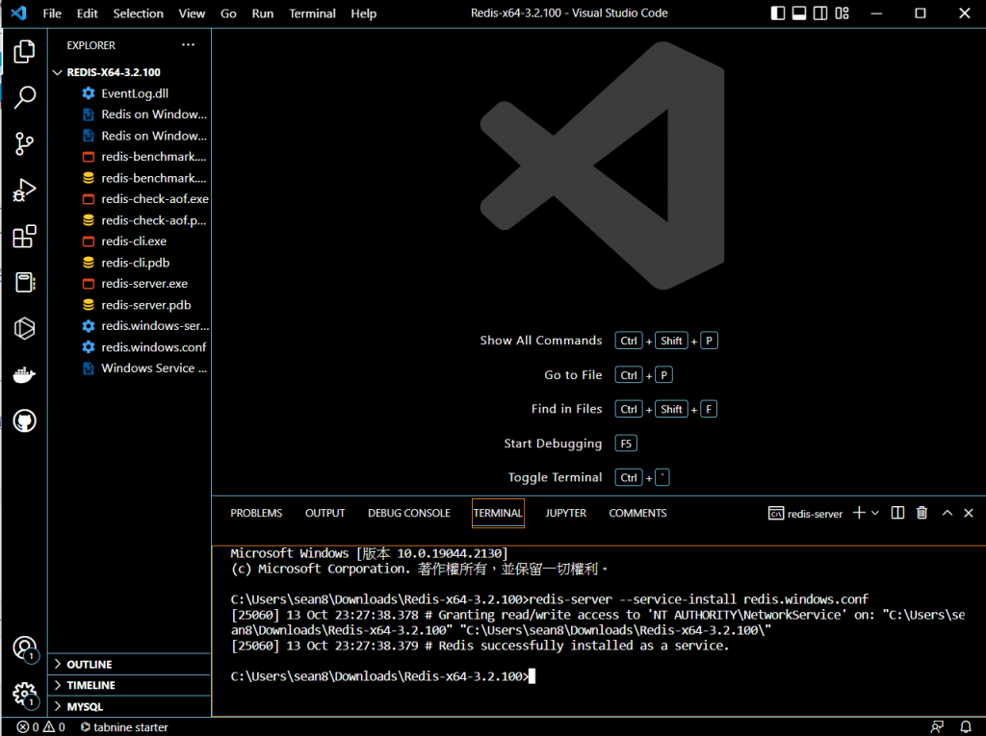The width and height of the screenshot is (986, 736).
Task: Open redis-server.exe file
Action: pyautogui.click(x=129, y=284)
